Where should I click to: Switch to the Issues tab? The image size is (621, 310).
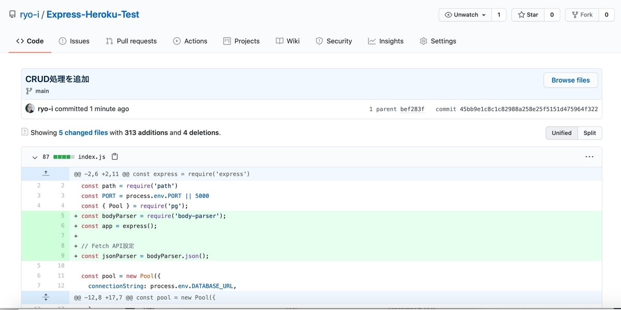click(x=74, y=41)
